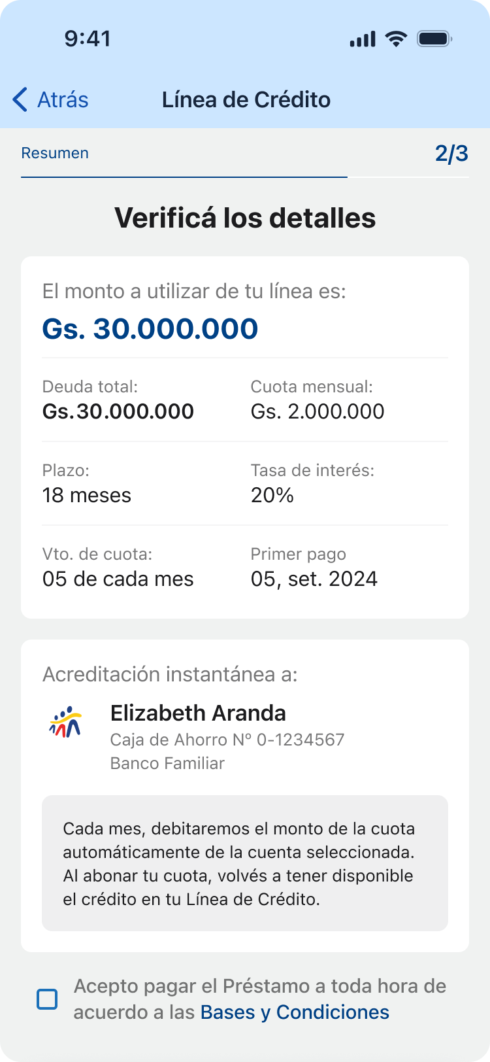Click the Banco Familiar logo icon
This screenshot has width=490, height=1062.
tap(65, 722)
